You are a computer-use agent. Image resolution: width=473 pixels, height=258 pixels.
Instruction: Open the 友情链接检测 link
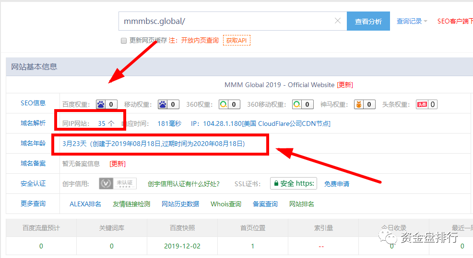coord(131,204)
